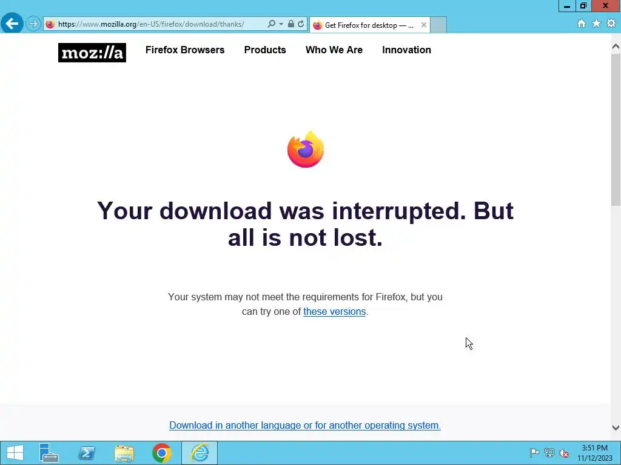Launch Server Manager from taskbar
Screen dimensions: 621x465
pyautogui.click(x=49, y=453)
